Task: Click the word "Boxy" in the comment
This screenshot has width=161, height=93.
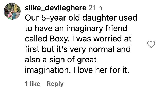Action: coord(59,39)
